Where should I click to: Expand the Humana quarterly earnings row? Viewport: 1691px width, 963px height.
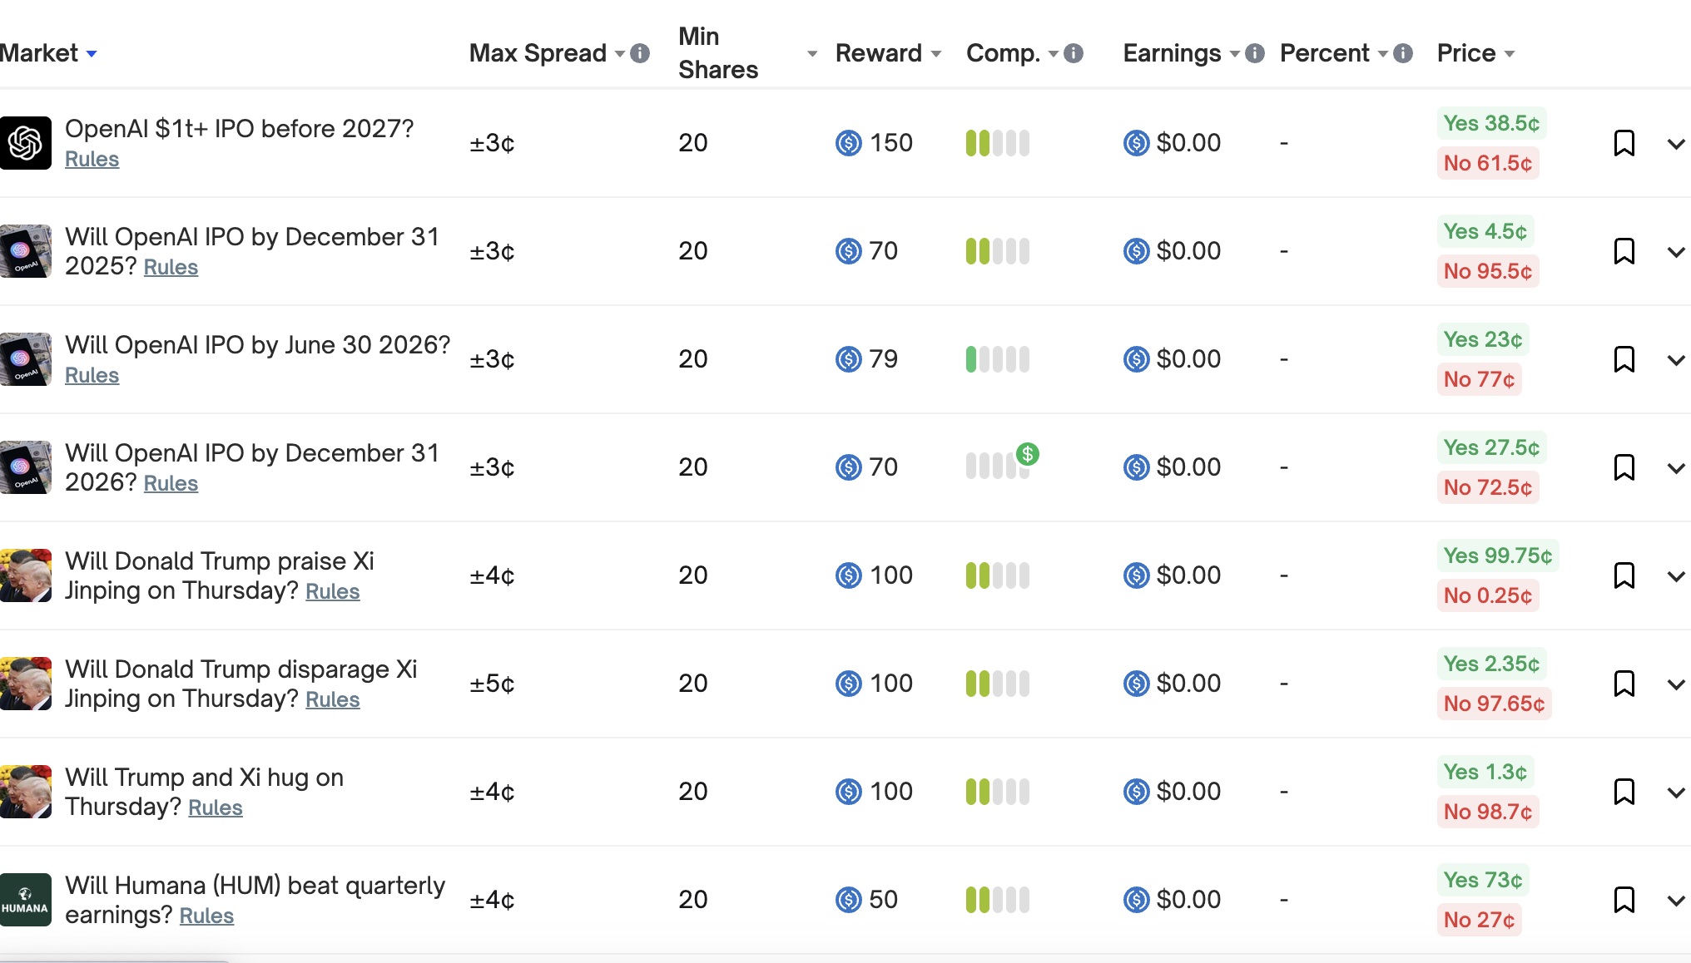click(1676, 901)
